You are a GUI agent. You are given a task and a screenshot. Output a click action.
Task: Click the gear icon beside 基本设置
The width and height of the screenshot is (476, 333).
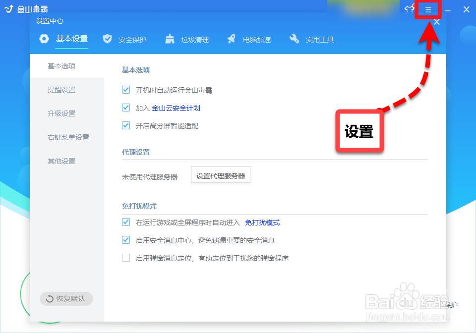[44, 39]
